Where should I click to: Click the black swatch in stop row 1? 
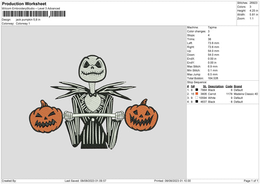[197, 90]
